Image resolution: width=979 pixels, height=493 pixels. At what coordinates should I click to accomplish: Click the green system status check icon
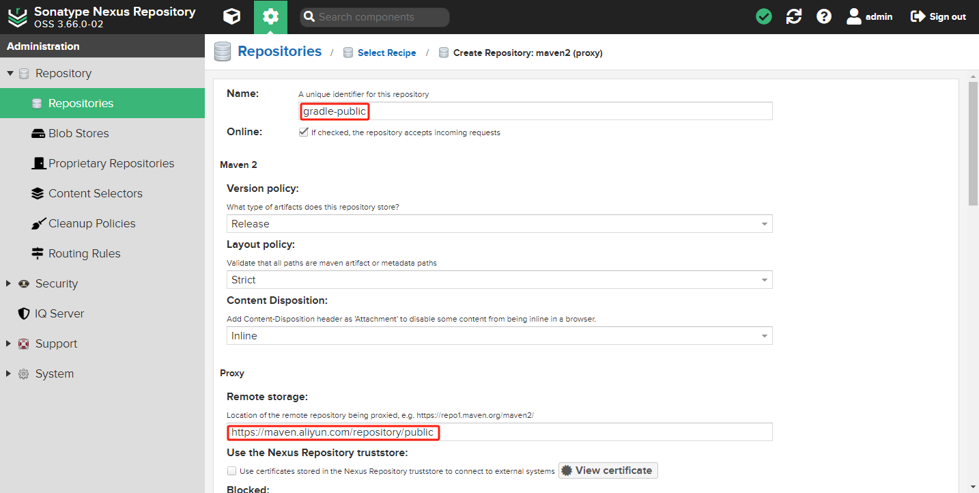point(764,17)
